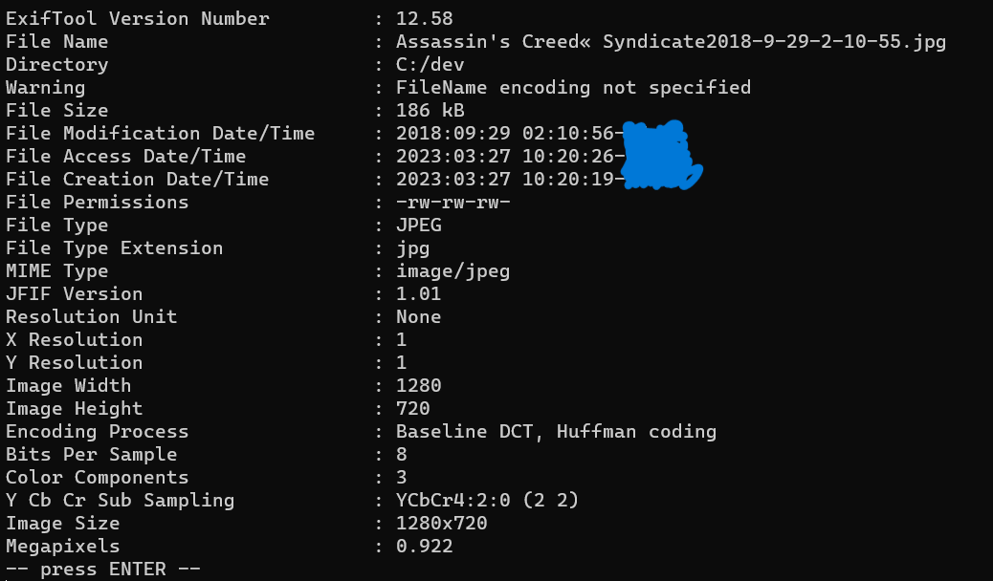Click the ExifTool version number 12.58
Viewport: 993px width, 581px height.
(425, 19)
